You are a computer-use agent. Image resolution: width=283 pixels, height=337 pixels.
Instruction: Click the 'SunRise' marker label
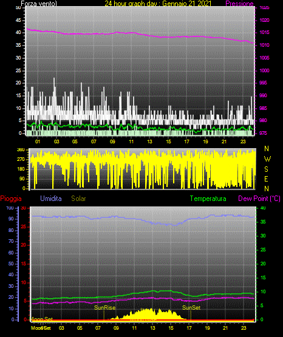[105, 308]
